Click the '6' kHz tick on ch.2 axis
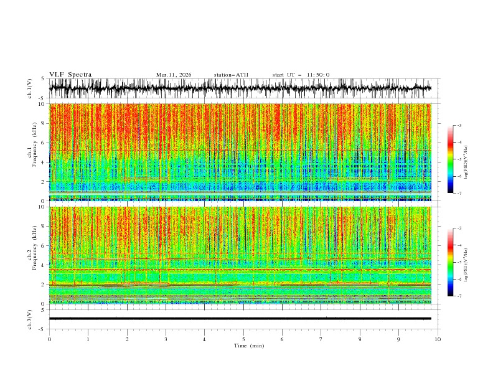 click(44, 246)
